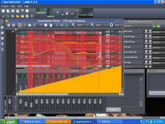The height and width of the screenshot is (124, 165).
Task: Play the automation pattern
Action: [9, 25]
